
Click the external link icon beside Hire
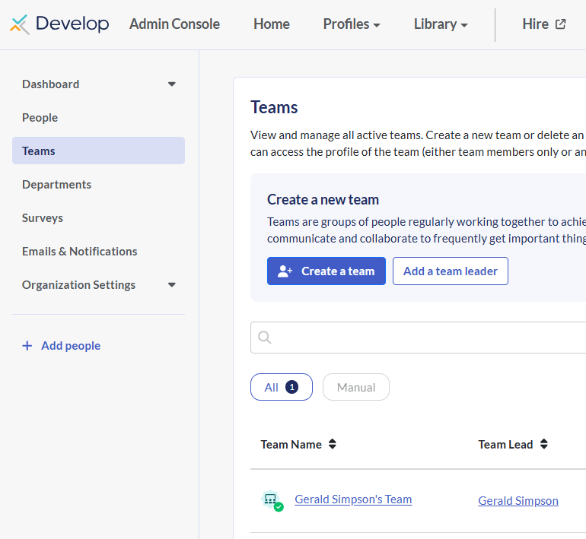(561, 24)
